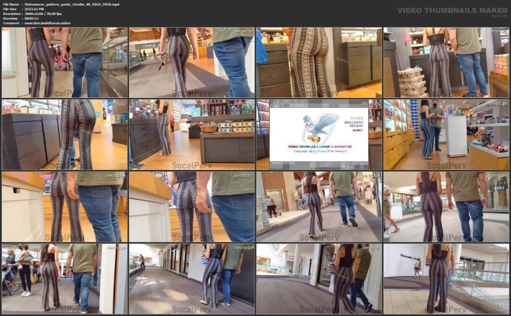Open the thumbnail labeled 00:04:09
Image resolution: width=511 pixels, height=316 pixels.
tap(446, 207)
